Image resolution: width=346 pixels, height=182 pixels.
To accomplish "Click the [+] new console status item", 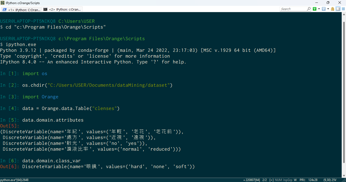I will (x=271, y=180).
